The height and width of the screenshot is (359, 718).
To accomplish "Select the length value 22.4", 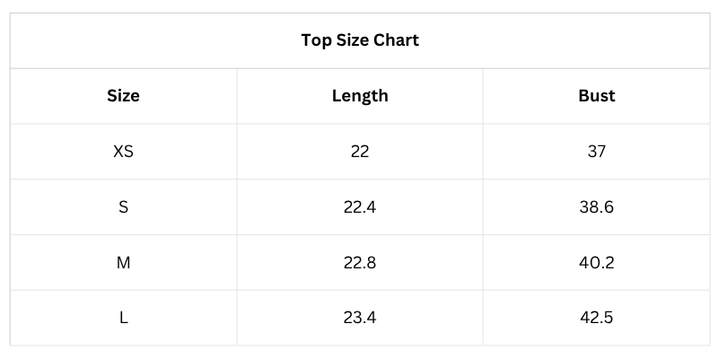I will click(x=360, y=207).
